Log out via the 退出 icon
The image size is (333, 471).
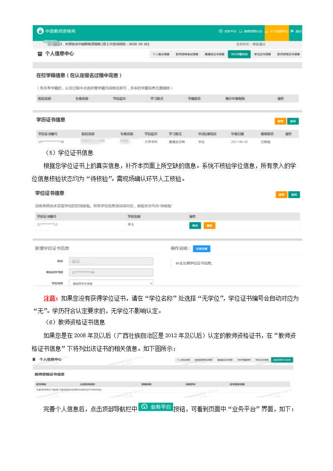click(x=296, y=31)
